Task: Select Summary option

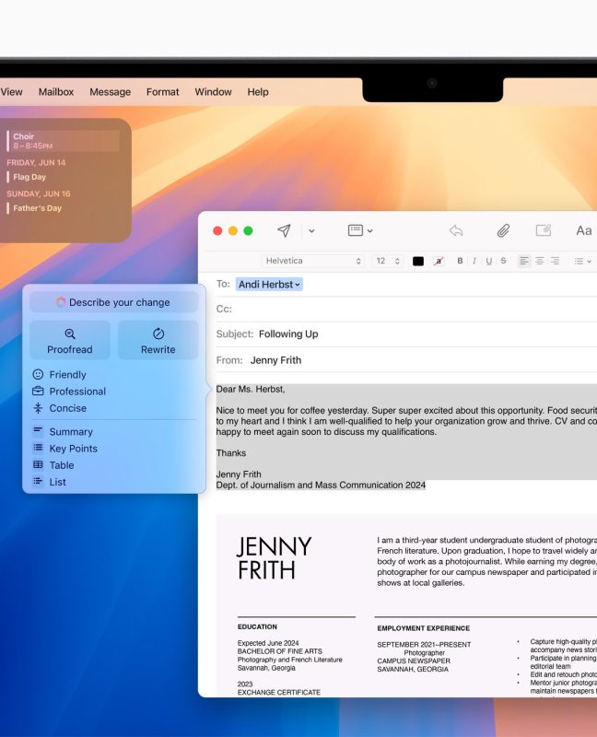Action: [x=71, y=431]
